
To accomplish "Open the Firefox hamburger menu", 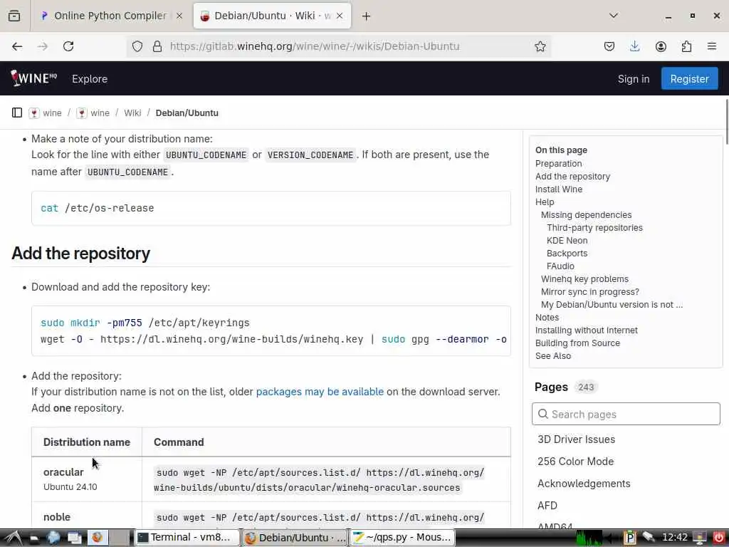I will (x=711, y=46).
